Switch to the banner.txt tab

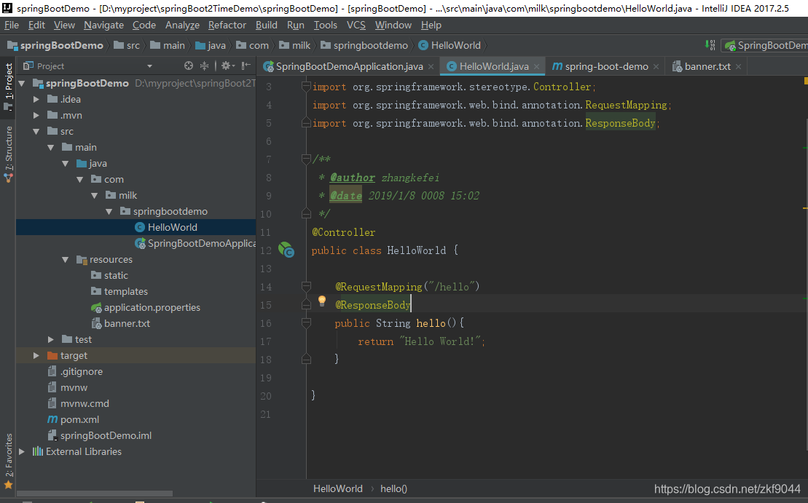coord(707,66)
